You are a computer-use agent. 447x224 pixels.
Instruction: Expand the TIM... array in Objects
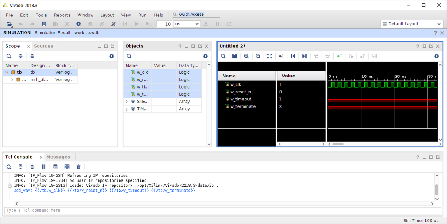(127, 109)
